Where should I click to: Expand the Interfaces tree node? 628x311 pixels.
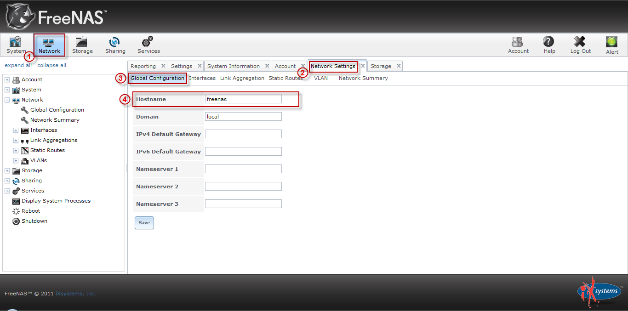pyautogui.click(x=16, y=130)
